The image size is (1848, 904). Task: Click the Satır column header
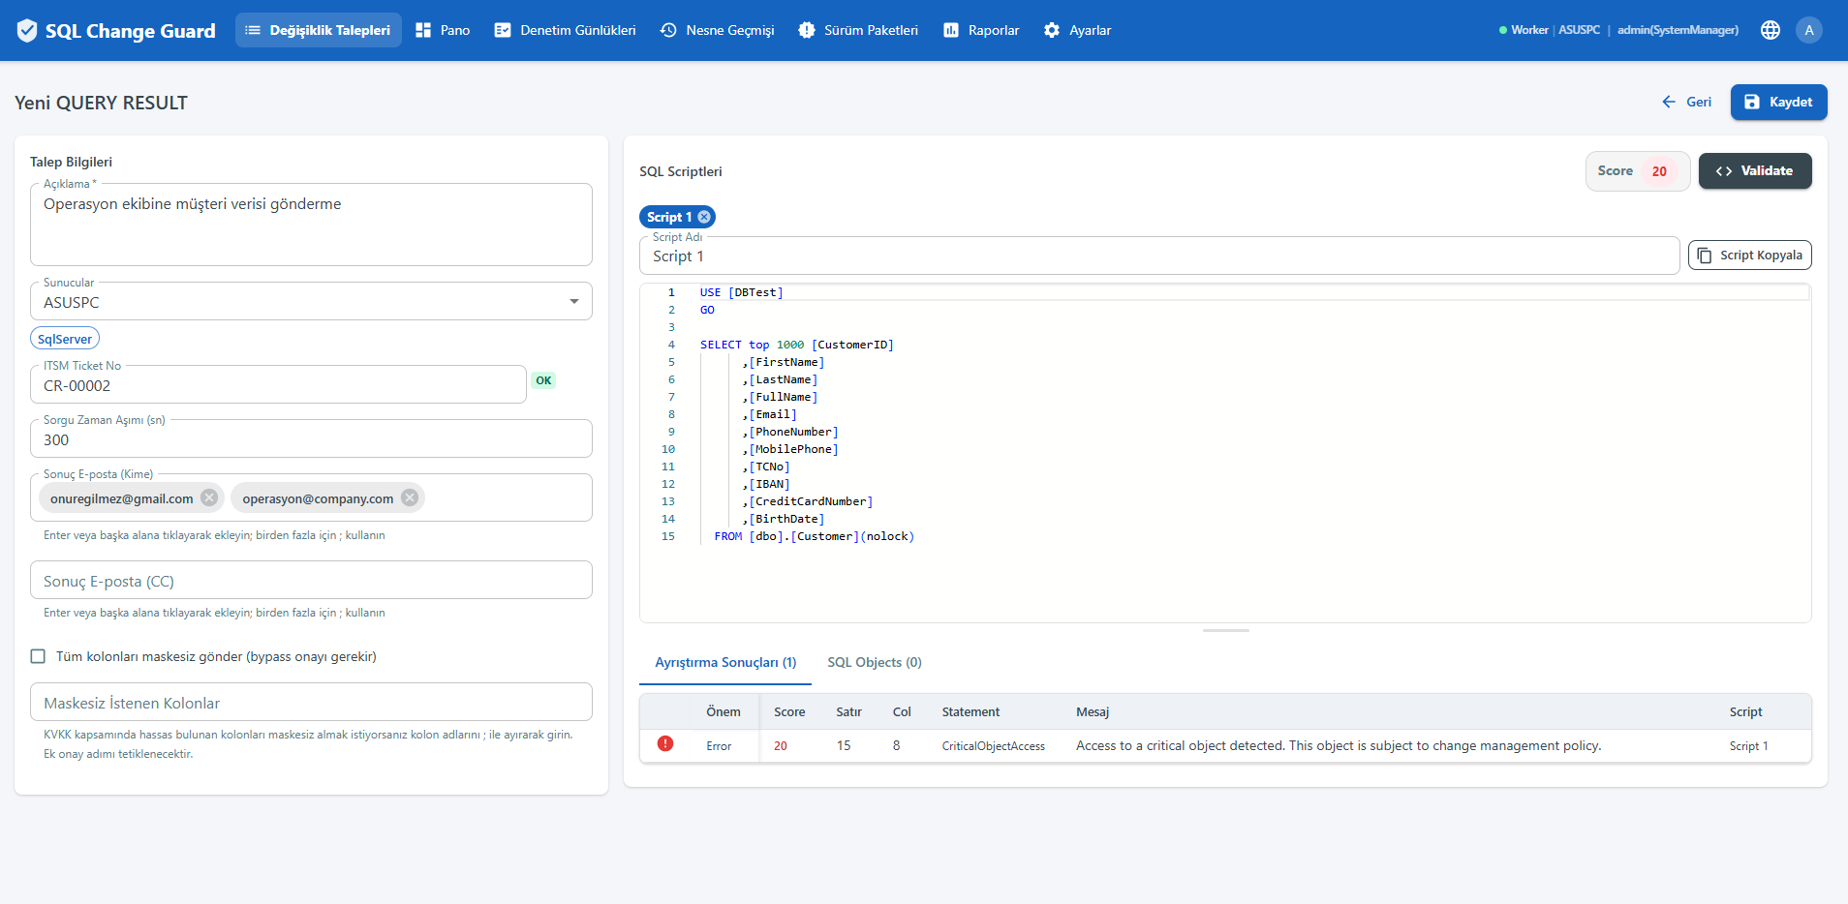(849, 711)
